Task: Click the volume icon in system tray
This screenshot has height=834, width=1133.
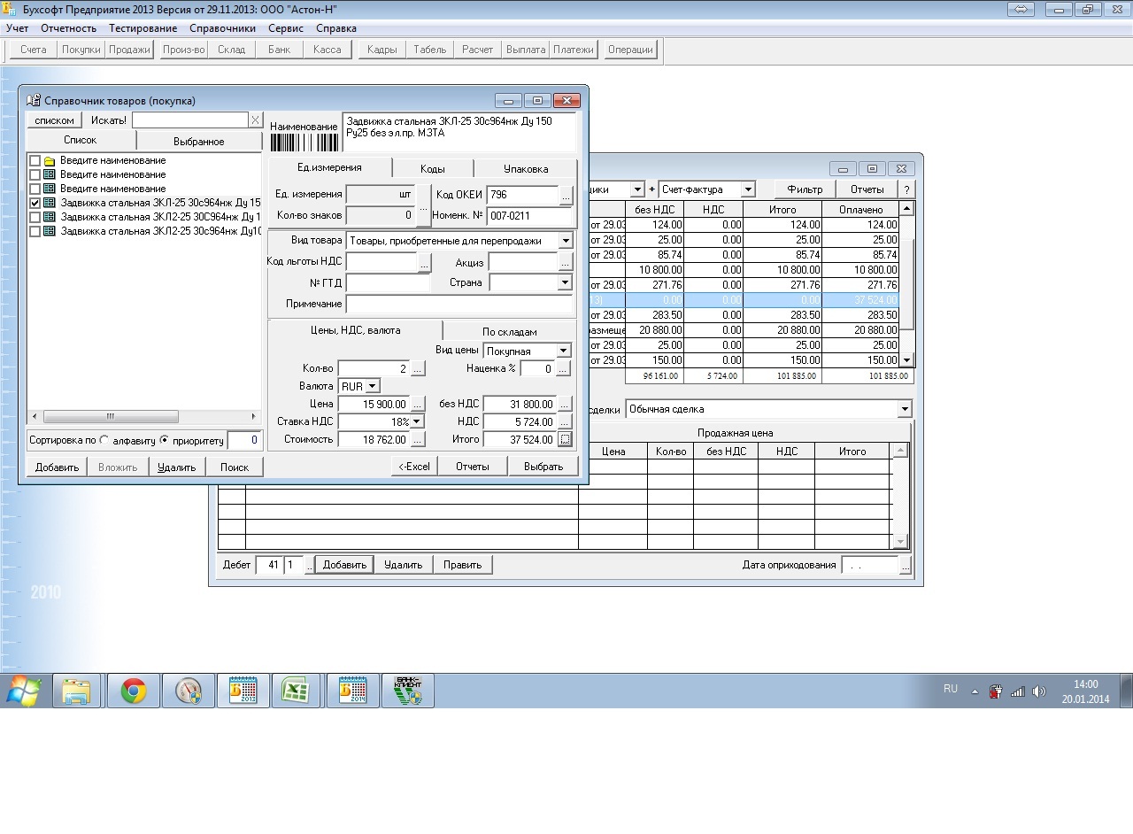Action: click(1039, 691)
